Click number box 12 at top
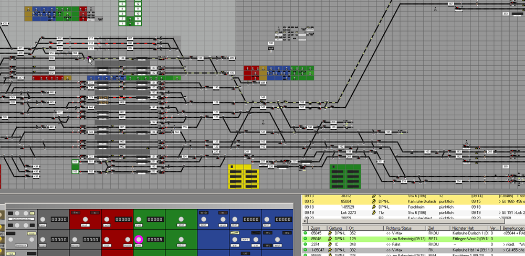525x256 pixels. coord(138,4)
